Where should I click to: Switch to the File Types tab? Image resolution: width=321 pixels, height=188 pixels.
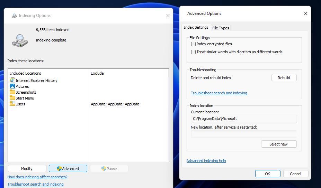coord(221,28)
